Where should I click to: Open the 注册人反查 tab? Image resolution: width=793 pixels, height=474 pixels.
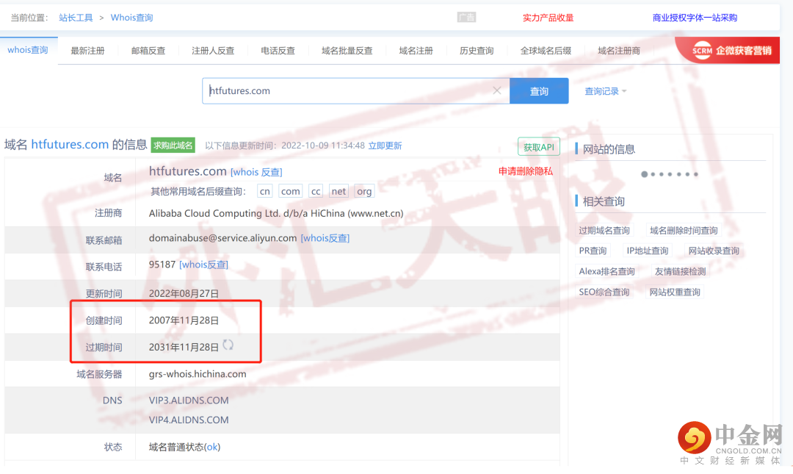click(213, 51)
